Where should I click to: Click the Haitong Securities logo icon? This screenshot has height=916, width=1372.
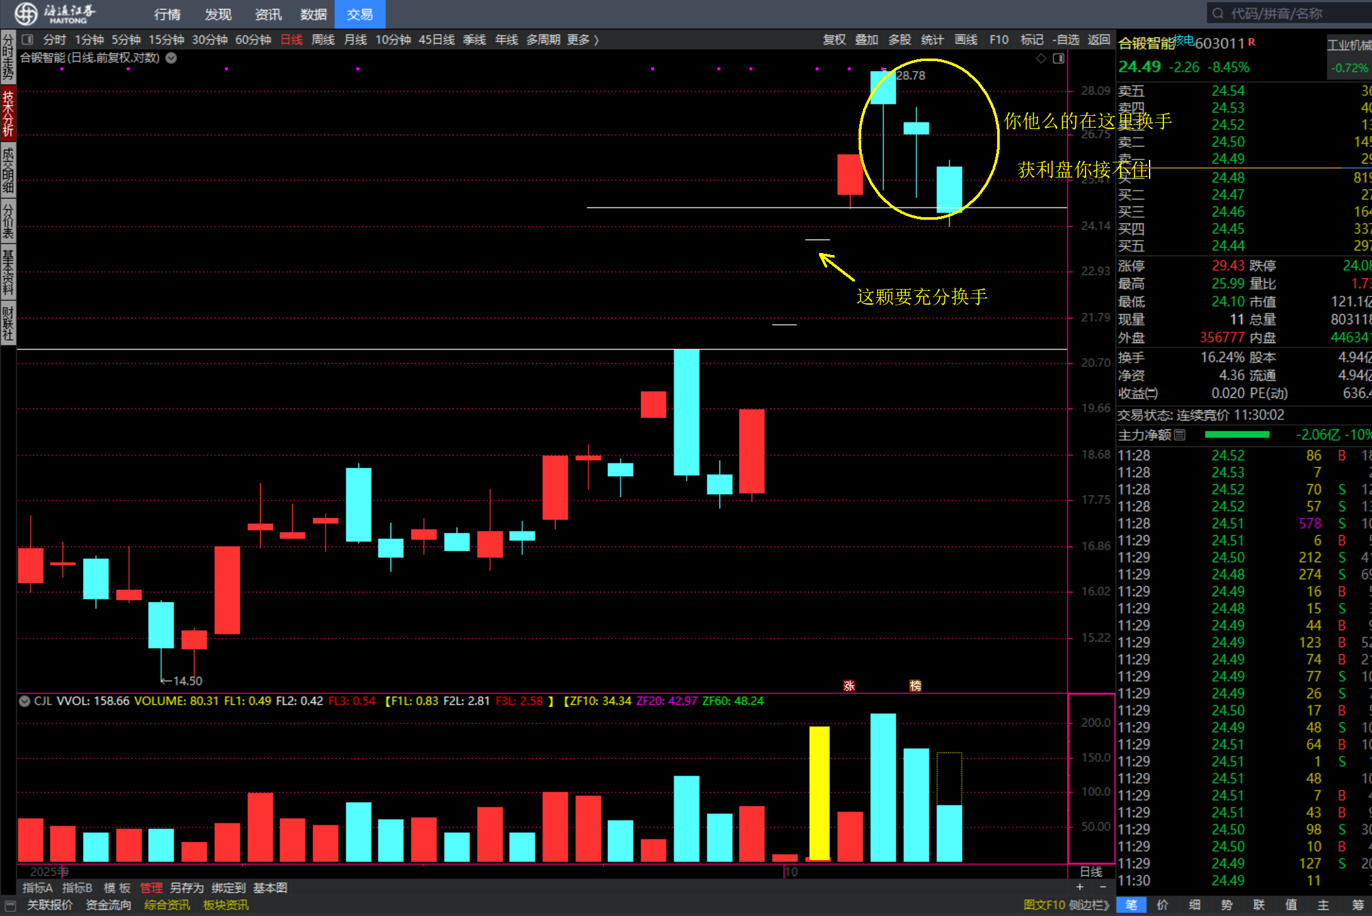pos(25,13)
